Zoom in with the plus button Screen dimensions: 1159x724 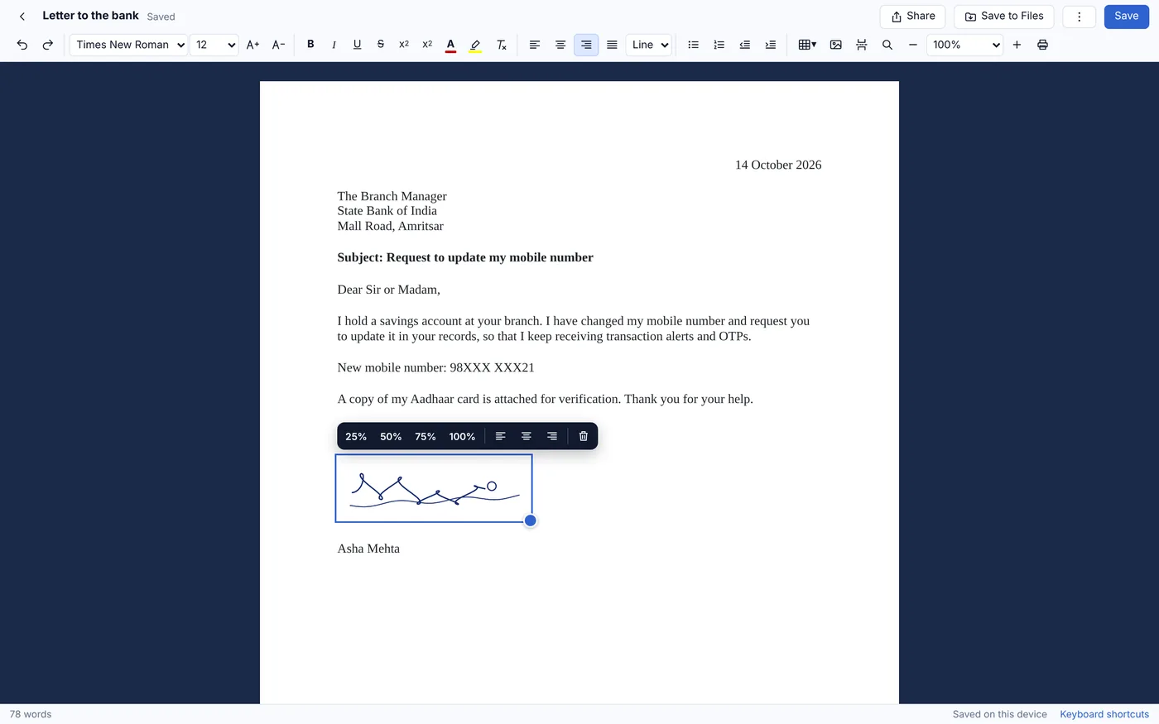click(x=1017, y=45)
